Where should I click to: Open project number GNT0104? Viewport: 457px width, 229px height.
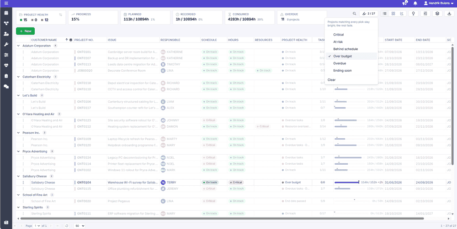pos(84,182)
